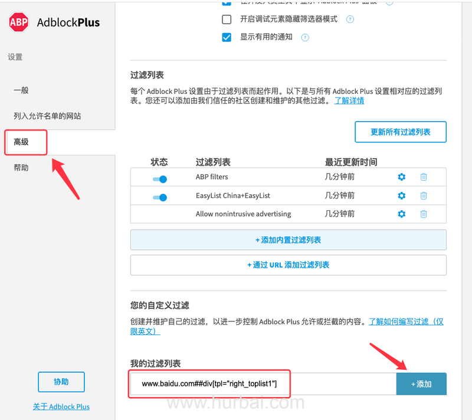Open settings gear for Allow nonintrusive advertising
Image resolution: width=472 pixels, height=420 pixels.
tap(402, 214)
